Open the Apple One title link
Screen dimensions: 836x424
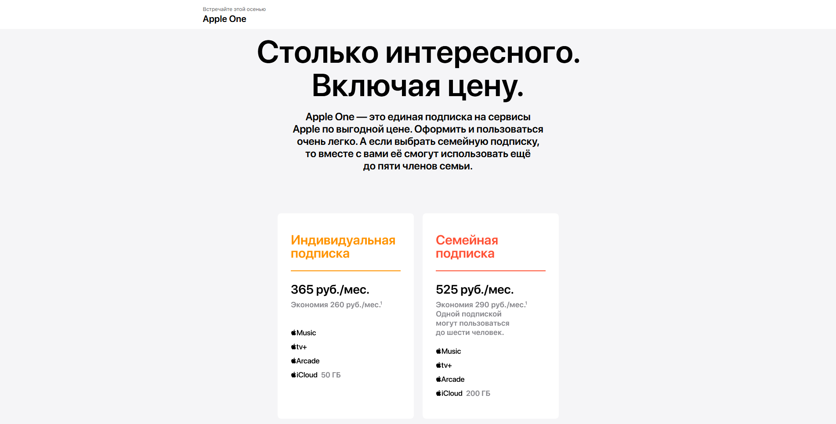click(x=224, y=19)
